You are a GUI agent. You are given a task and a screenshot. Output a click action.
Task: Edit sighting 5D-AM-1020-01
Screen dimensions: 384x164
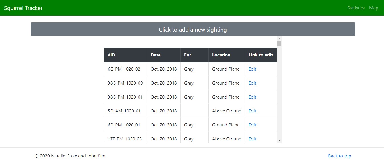(x=252, y=111)
